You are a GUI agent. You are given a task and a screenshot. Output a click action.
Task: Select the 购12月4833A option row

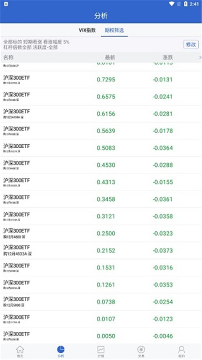pyautogui.click(x=101, y=251)
